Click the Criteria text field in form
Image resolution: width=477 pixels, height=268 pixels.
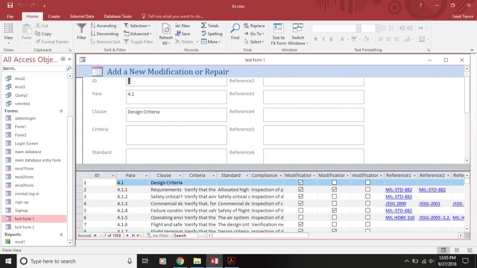tap(176, 135)
